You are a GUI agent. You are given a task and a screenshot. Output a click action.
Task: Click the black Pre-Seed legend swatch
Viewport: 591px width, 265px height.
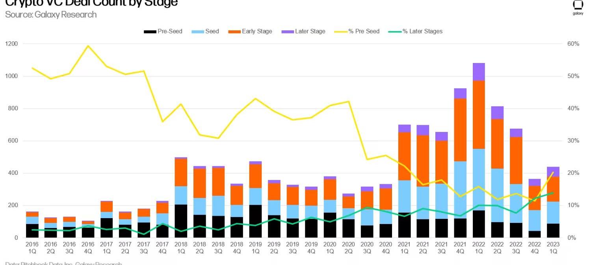tap(150, 32)
